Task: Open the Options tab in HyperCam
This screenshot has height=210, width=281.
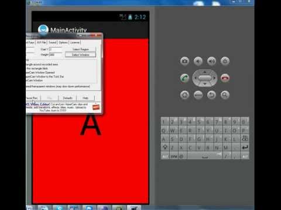Action: click(63, 43)
